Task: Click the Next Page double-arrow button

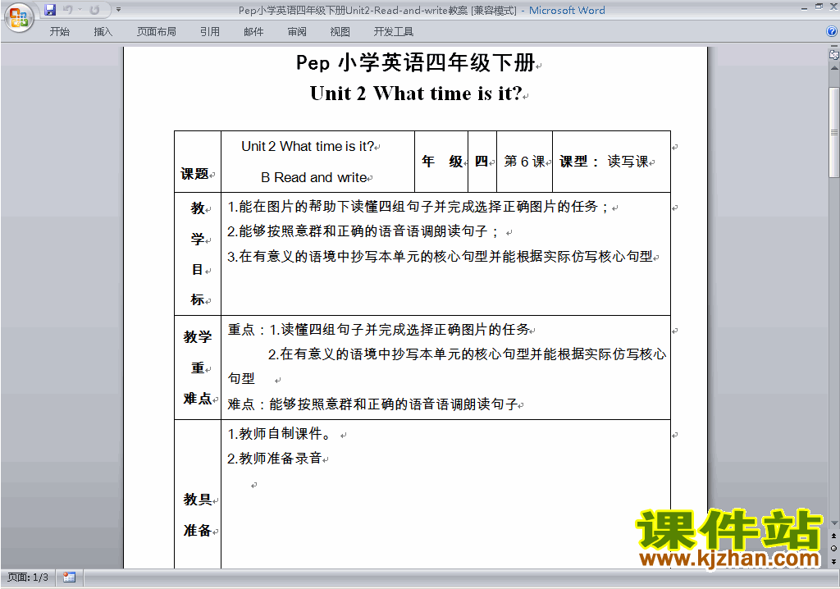Action: [x=834, y=561]
